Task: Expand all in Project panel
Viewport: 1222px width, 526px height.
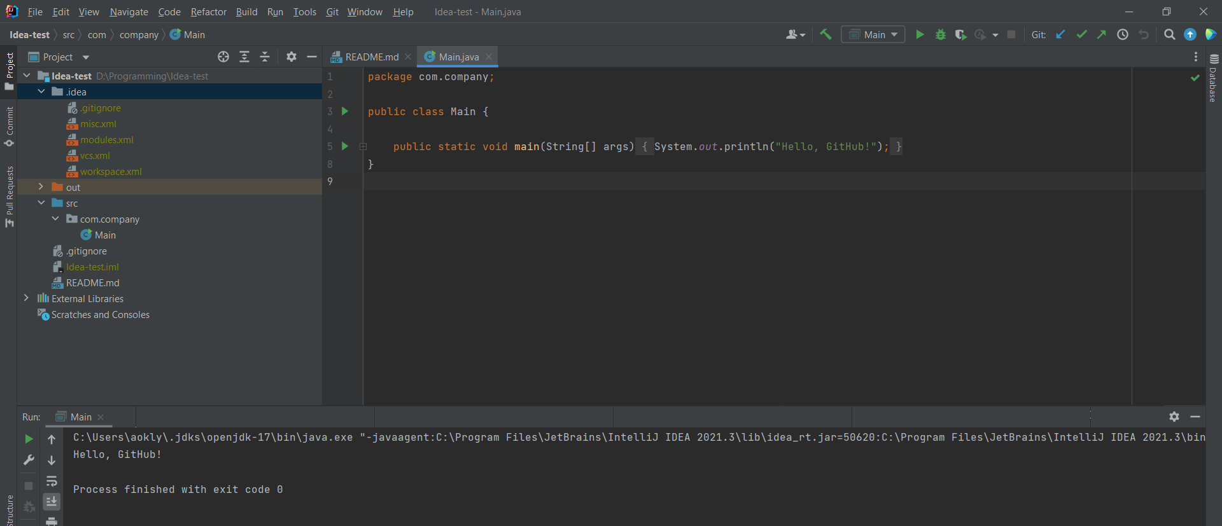Action: click(x=244, y=57)
